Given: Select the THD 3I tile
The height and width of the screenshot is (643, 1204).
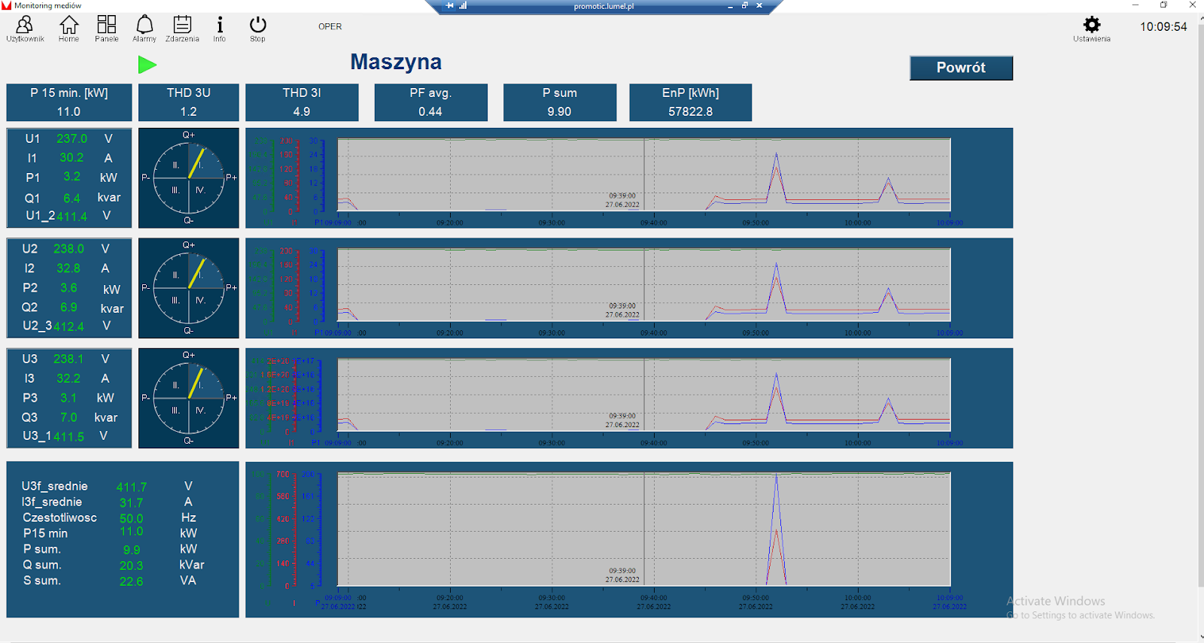Looking at the screenshot, I should pyautogui.click(x=302, y=102).
